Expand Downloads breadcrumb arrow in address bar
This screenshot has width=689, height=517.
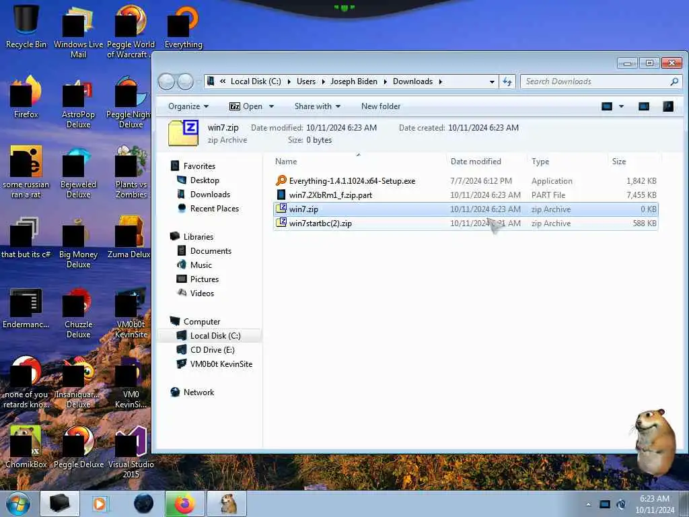point(440,81)
